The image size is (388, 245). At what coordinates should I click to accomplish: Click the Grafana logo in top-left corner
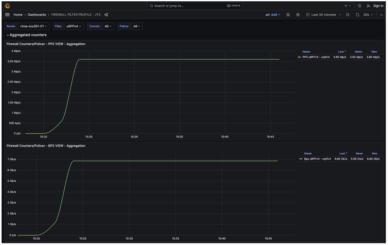7,5
